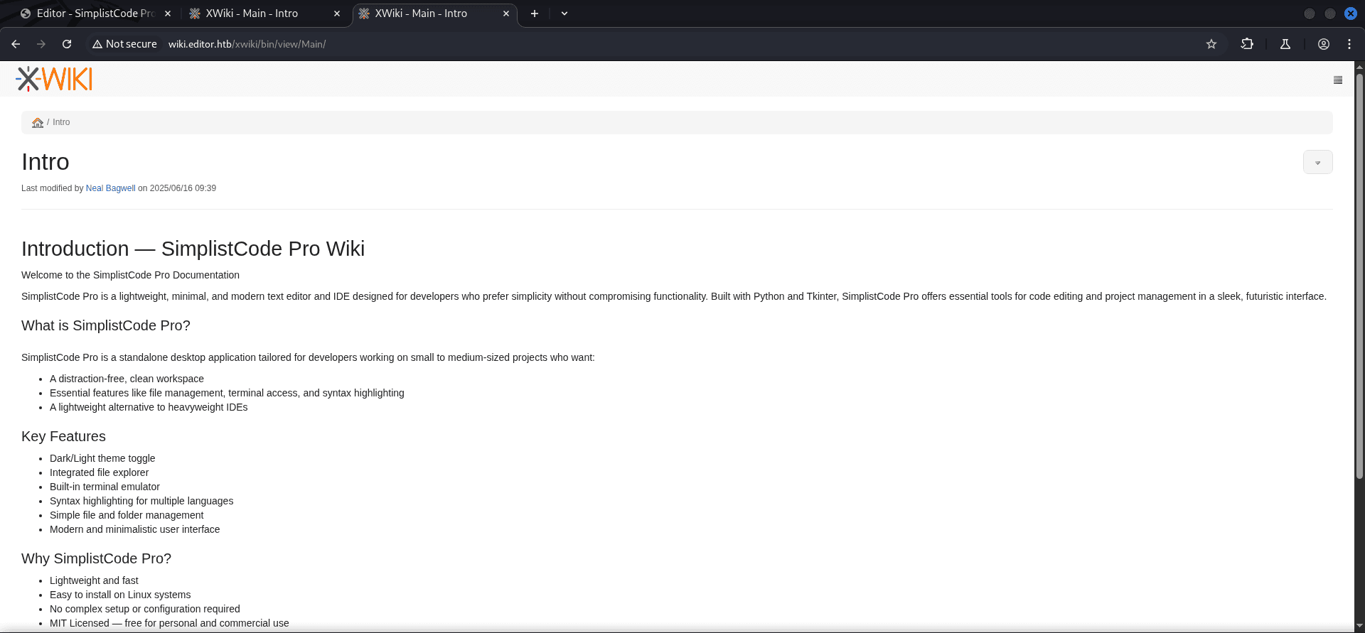The image size is (1365, 633).
Task: Click 'No complex setup or configuration required' bullet
Action: tap(145, 609)
